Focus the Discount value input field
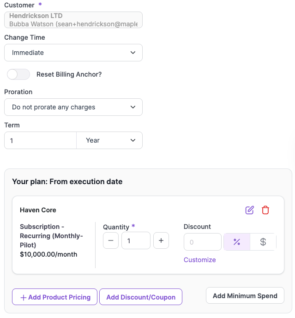 [203, 242]
